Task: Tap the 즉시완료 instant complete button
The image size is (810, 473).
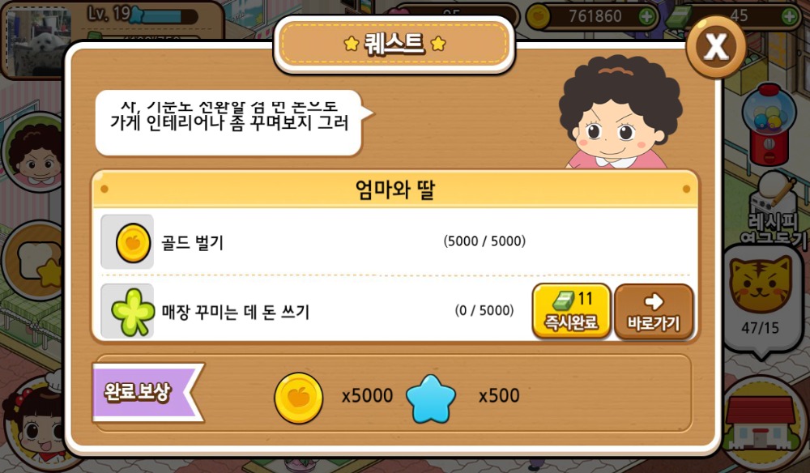Action: (571, 311)
